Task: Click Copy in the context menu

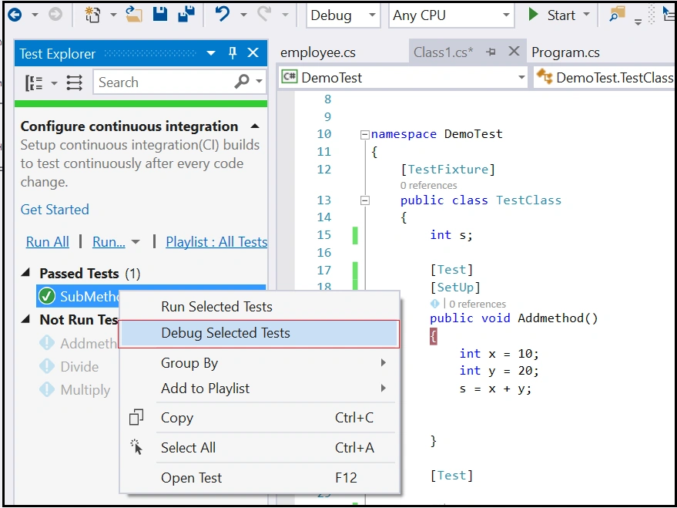Action: [x=259, y=418]
